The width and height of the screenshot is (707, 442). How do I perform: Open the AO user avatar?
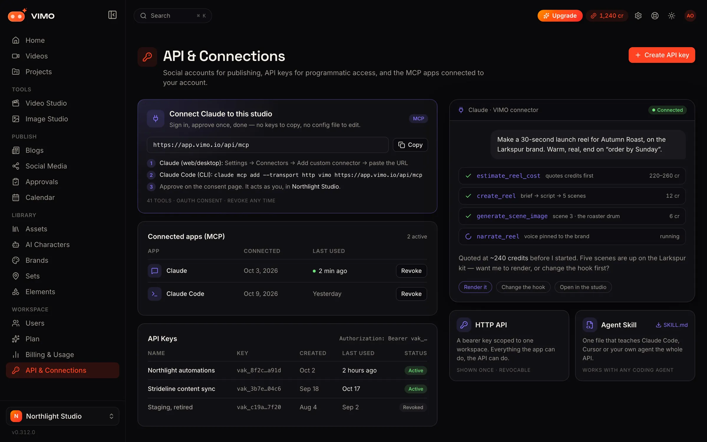point(690,16)
